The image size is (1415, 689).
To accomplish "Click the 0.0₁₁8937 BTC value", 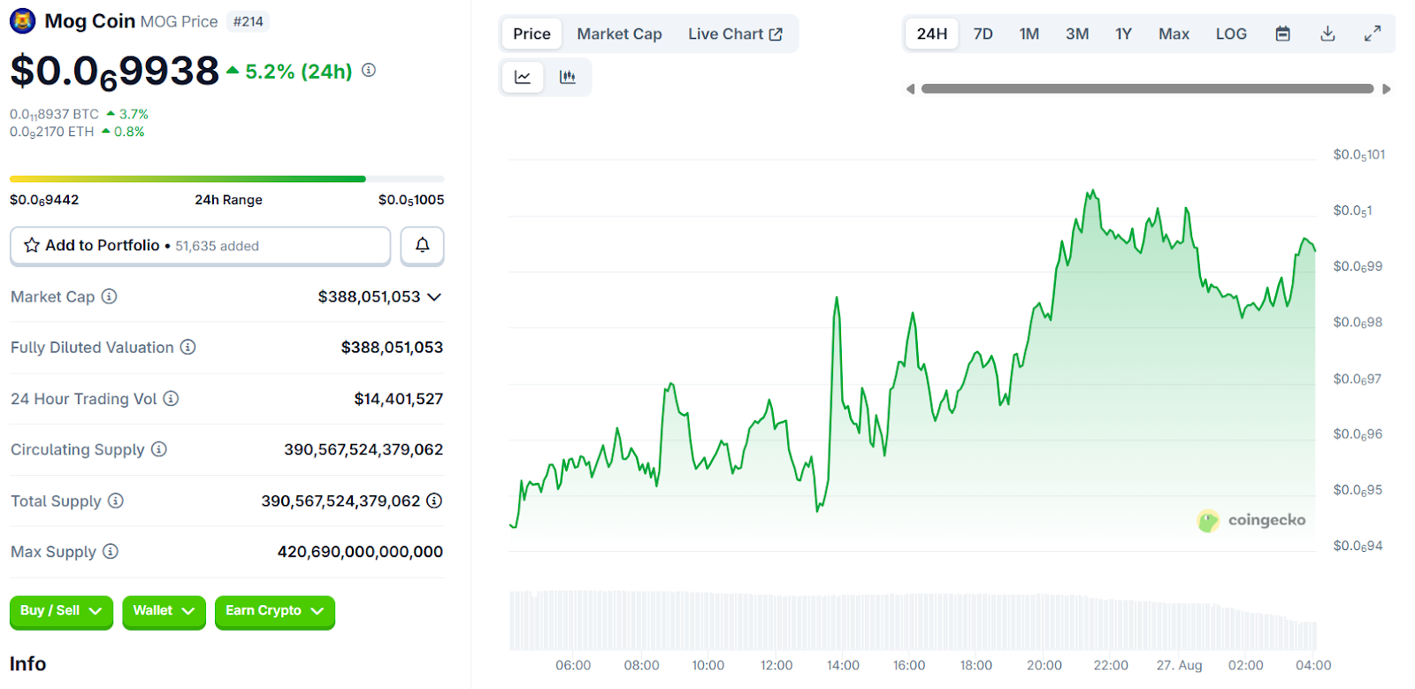I will pyautogui.click(x=54, y=114).
